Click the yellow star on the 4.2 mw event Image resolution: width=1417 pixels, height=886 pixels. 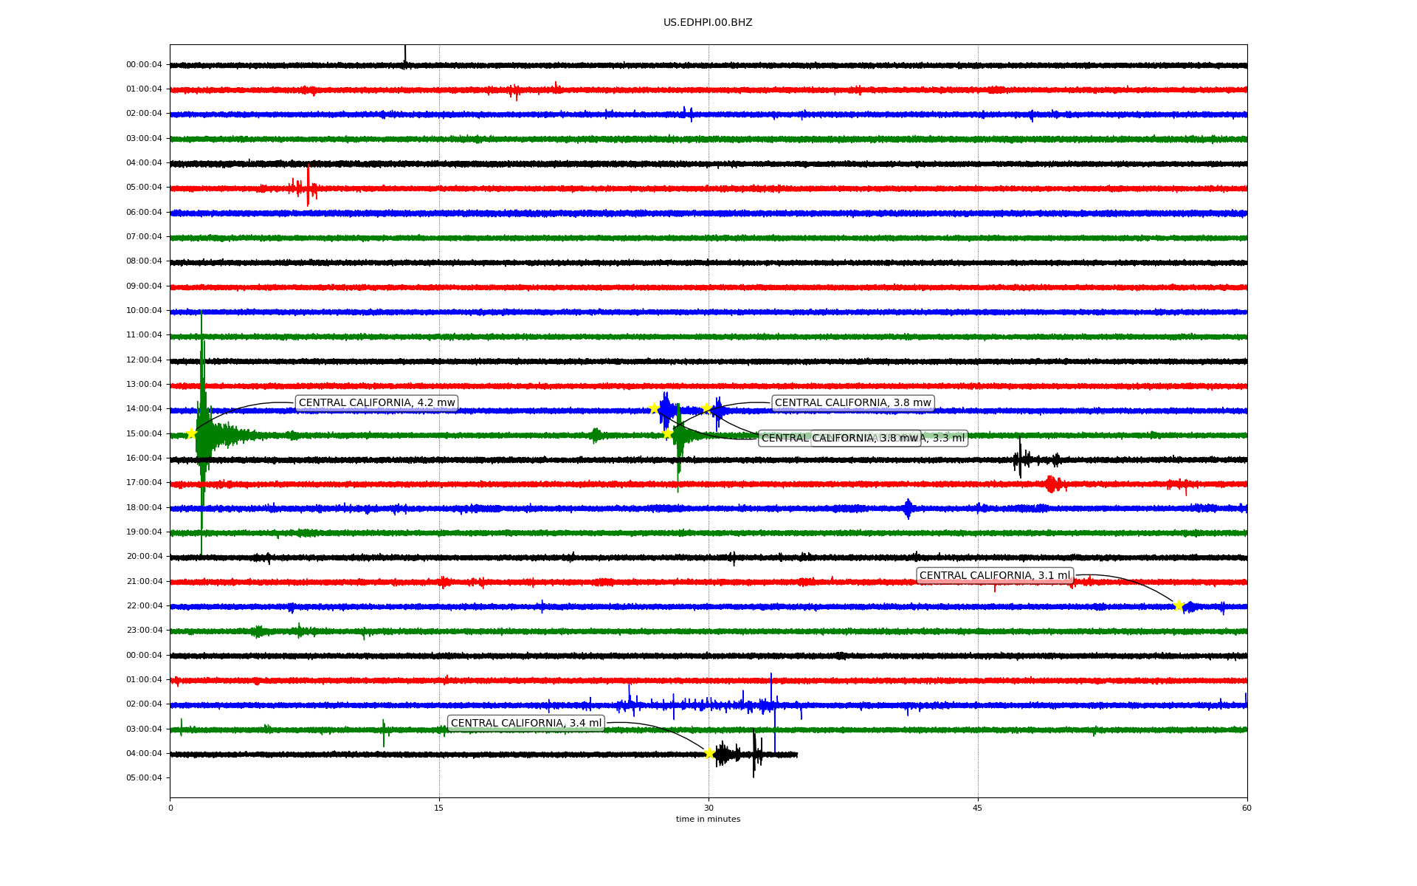[191, 433]
